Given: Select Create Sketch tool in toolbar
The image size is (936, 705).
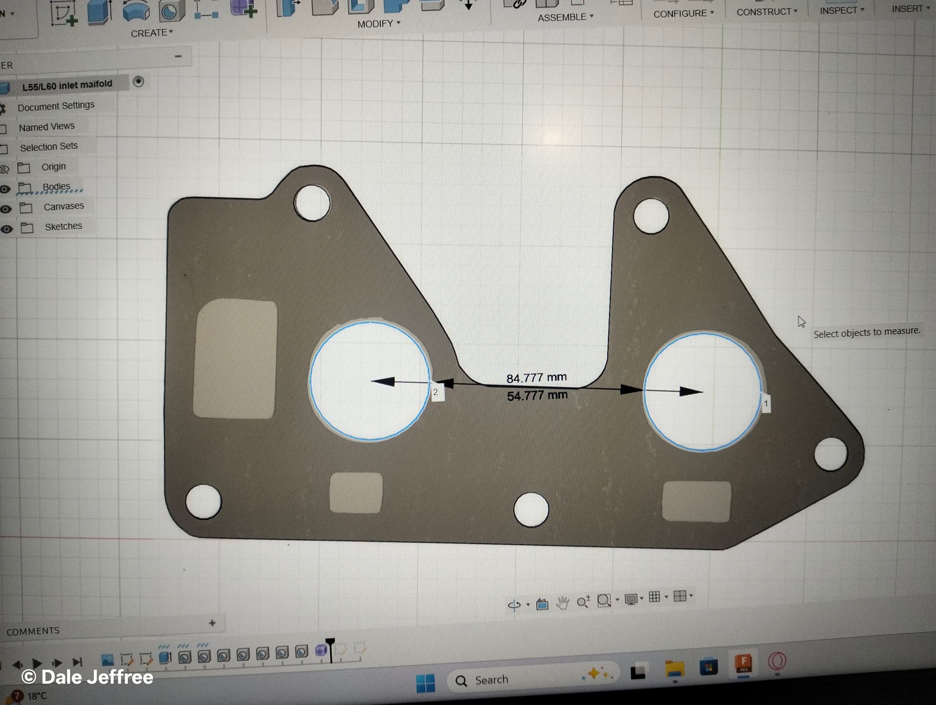Looking at the screenshot, I should [63, 13].
